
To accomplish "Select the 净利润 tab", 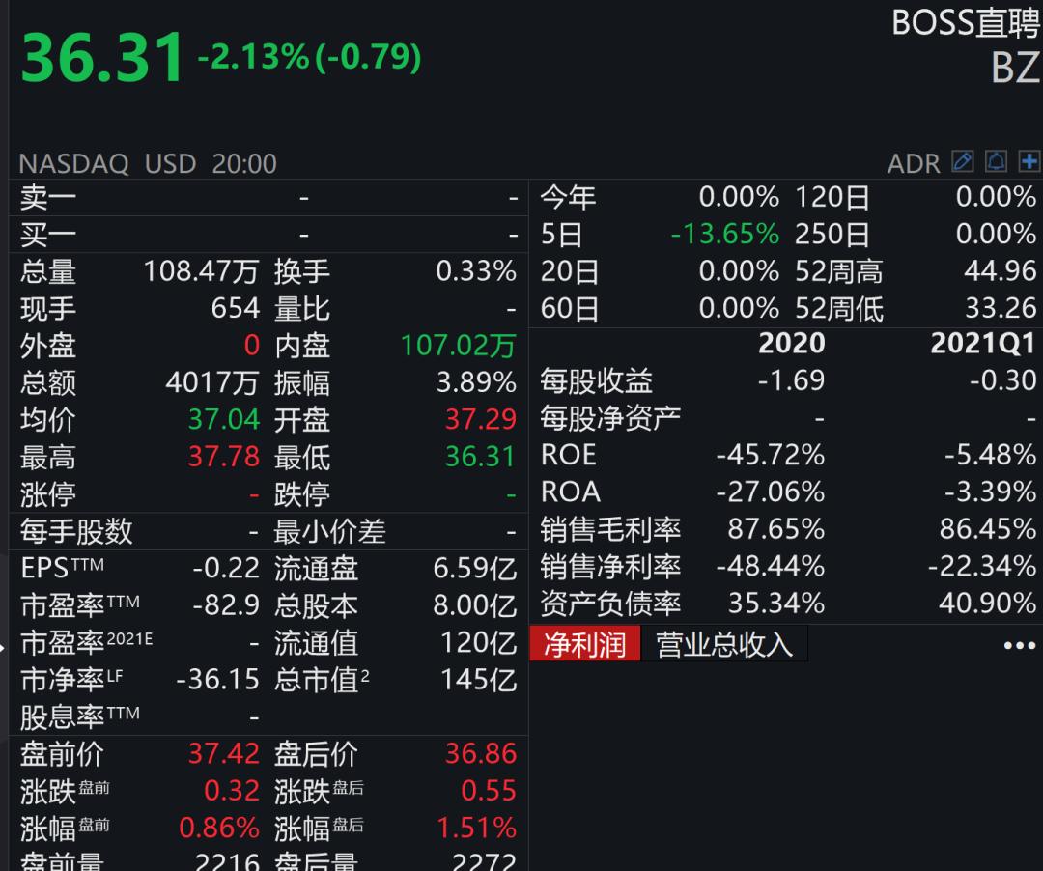I will (x=585, y=643).
